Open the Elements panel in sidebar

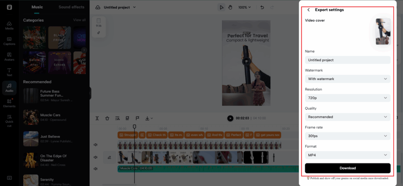(9, 103)
